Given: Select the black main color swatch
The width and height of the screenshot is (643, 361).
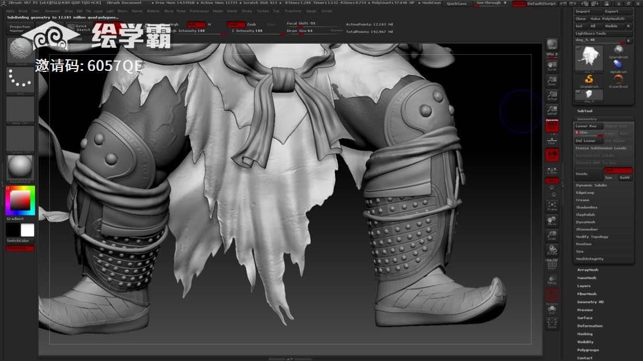Looking at the screenshot, I should pyautogui.click(x=13, y=230).
